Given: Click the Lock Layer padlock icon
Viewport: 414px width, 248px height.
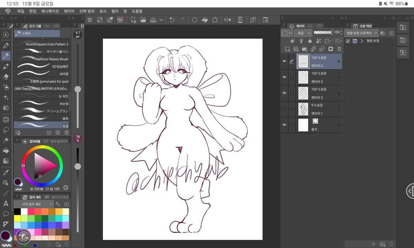Looking at the screenshot, I should point(310,41).
